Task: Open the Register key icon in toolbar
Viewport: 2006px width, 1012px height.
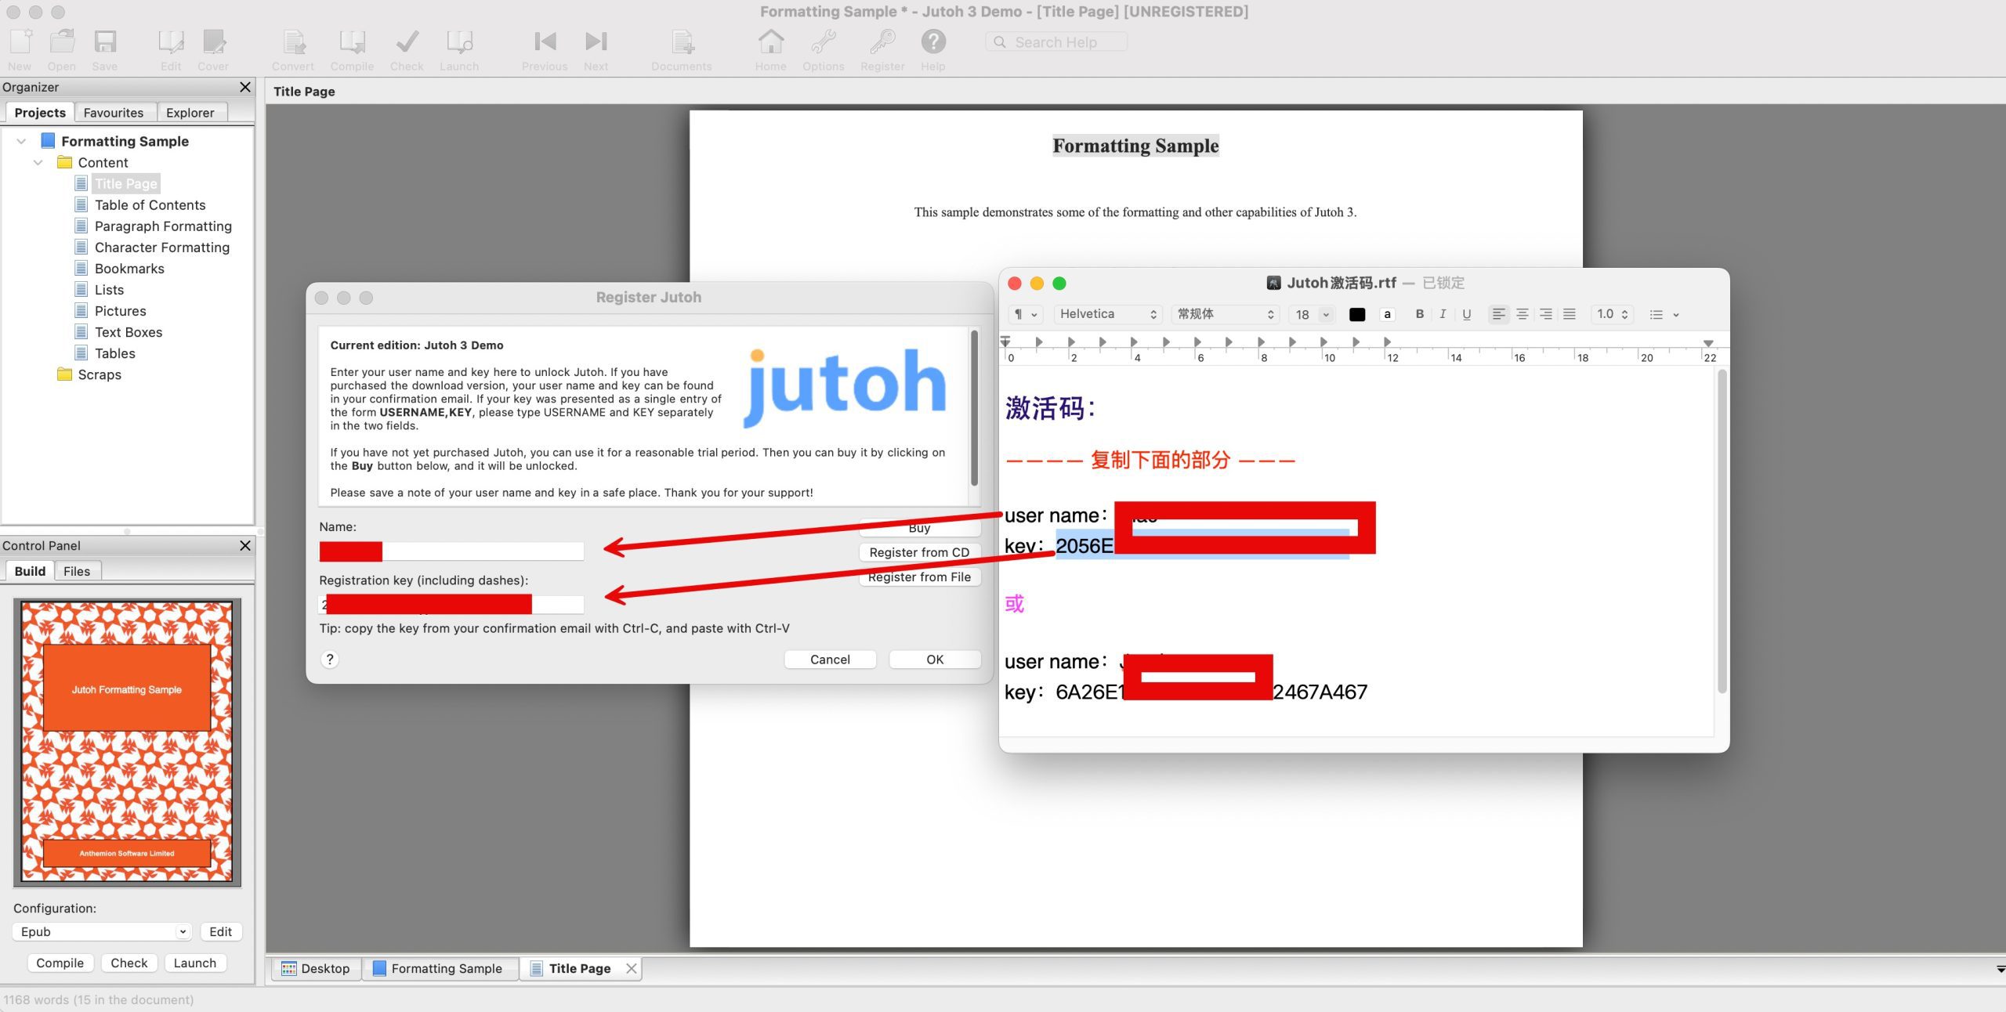Action: 882,43
